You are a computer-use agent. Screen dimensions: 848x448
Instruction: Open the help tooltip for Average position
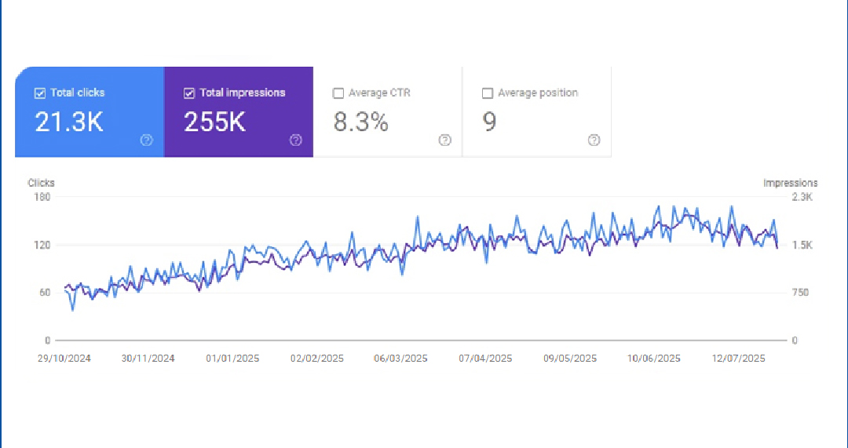[594, 140]
